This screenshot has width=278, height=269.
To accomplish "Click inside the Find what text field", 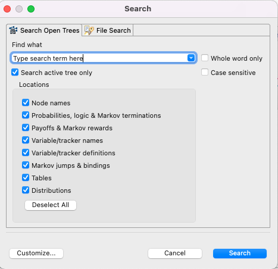I will coord(99,58).
